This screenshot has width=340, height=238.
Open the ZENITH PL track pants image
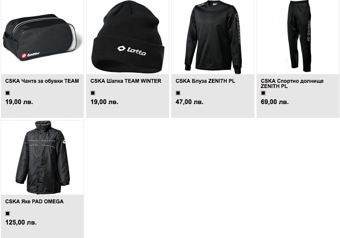(298, 37)
